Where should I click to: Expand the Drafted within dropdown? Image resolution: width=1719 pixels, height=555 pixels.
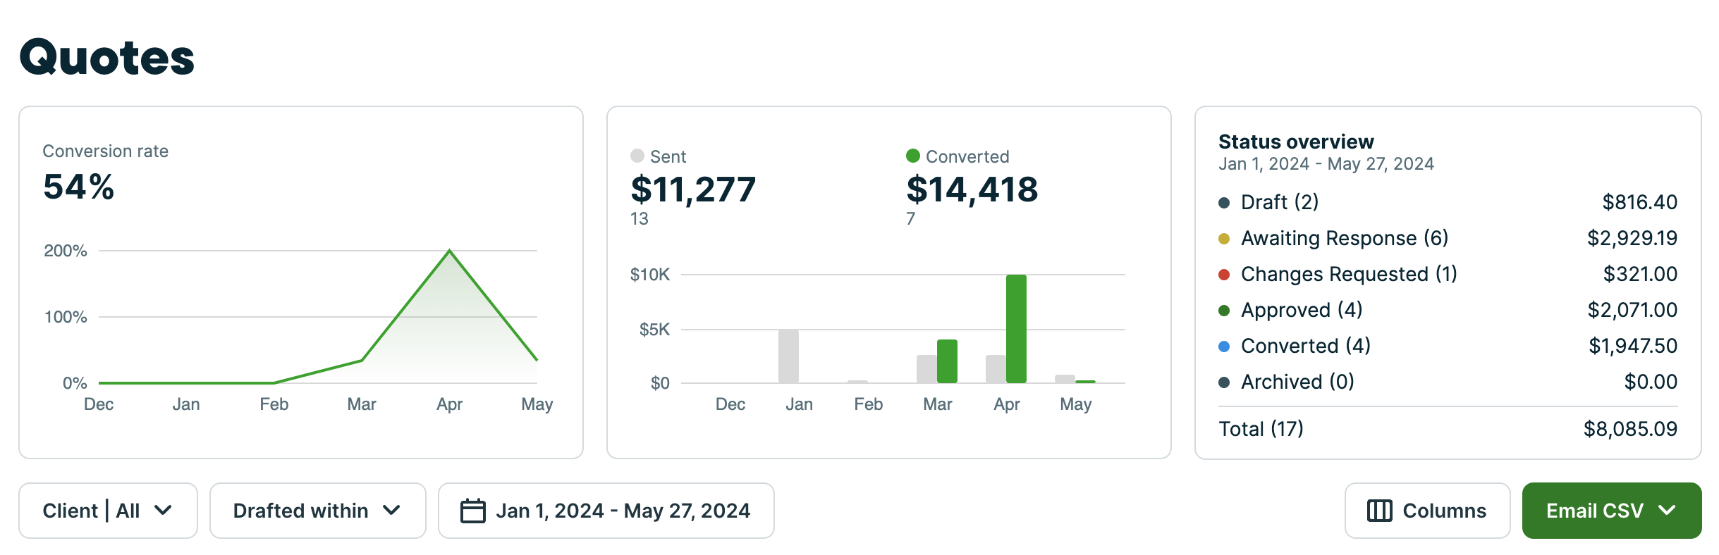pyautogui.click(x=317, y=511)
